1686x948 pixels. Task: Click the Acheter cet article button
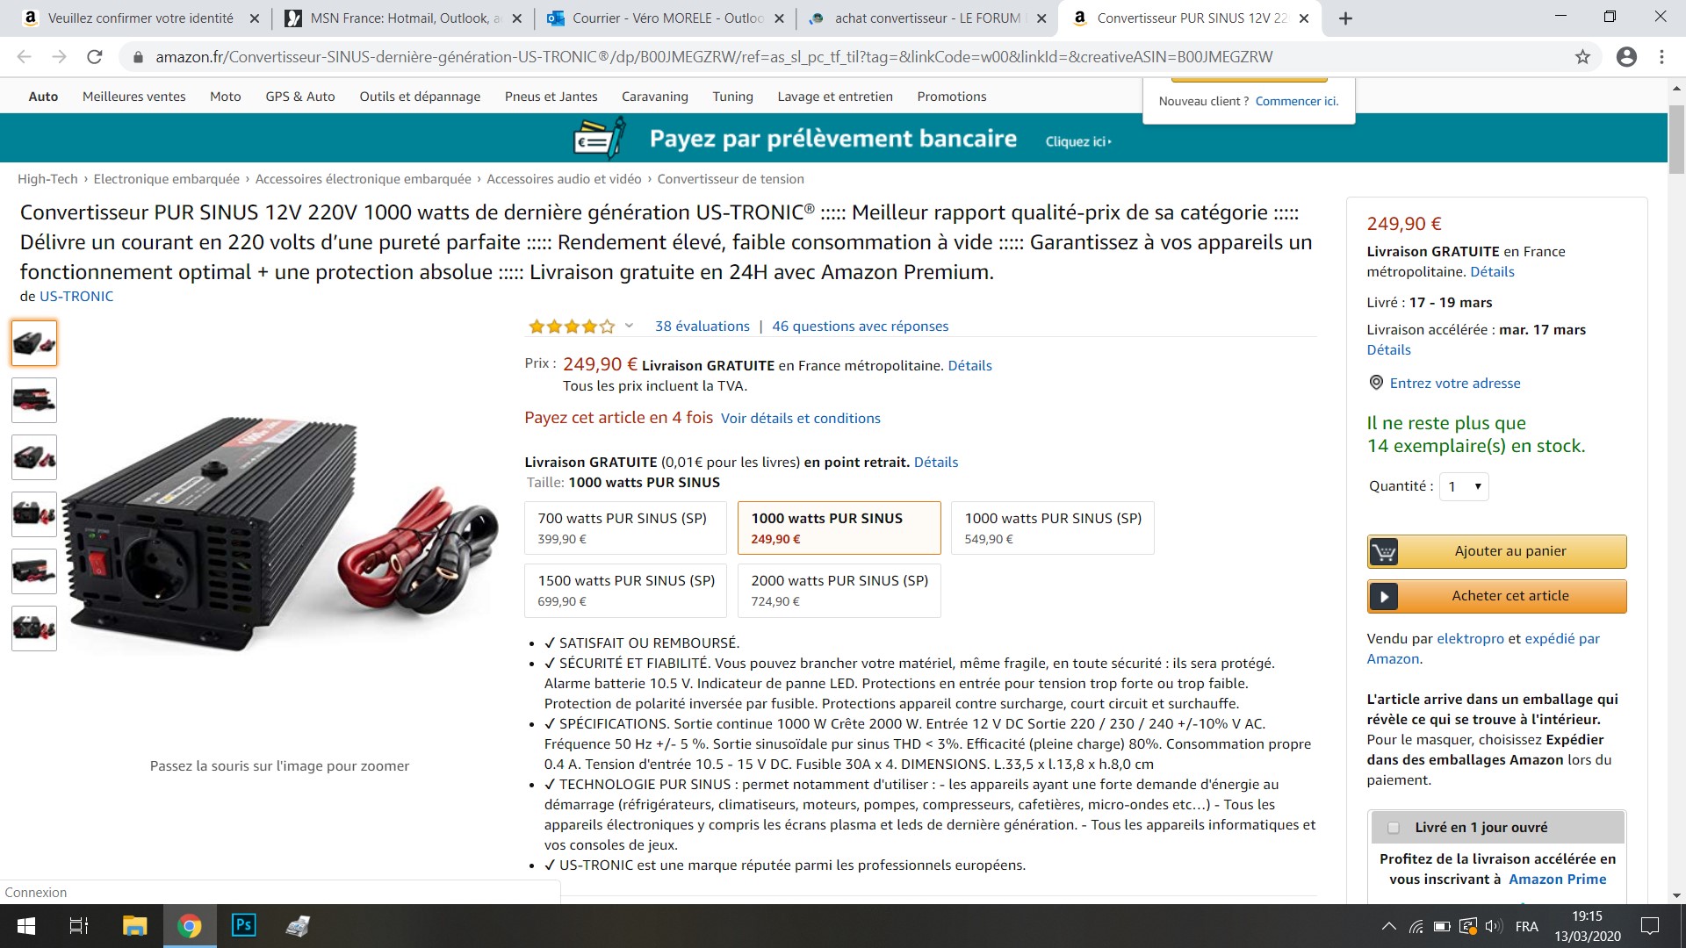[1496, 596]
